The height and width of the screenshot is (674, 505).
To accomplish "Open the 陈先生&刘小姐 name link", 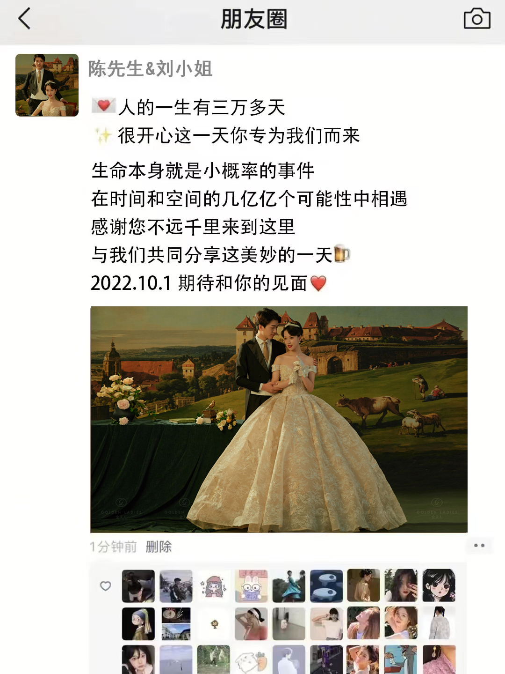I will point(150,69).
